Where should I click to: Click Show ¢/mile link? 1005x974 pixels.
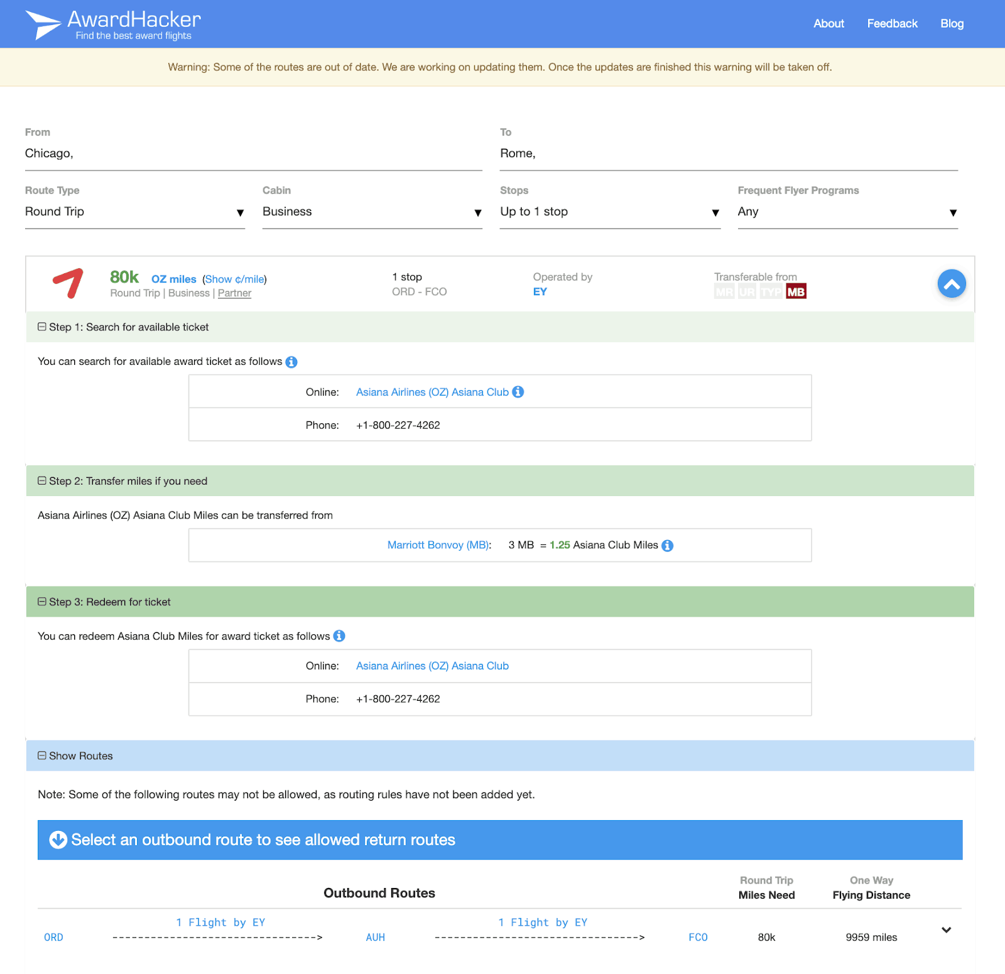pos(234,279)
